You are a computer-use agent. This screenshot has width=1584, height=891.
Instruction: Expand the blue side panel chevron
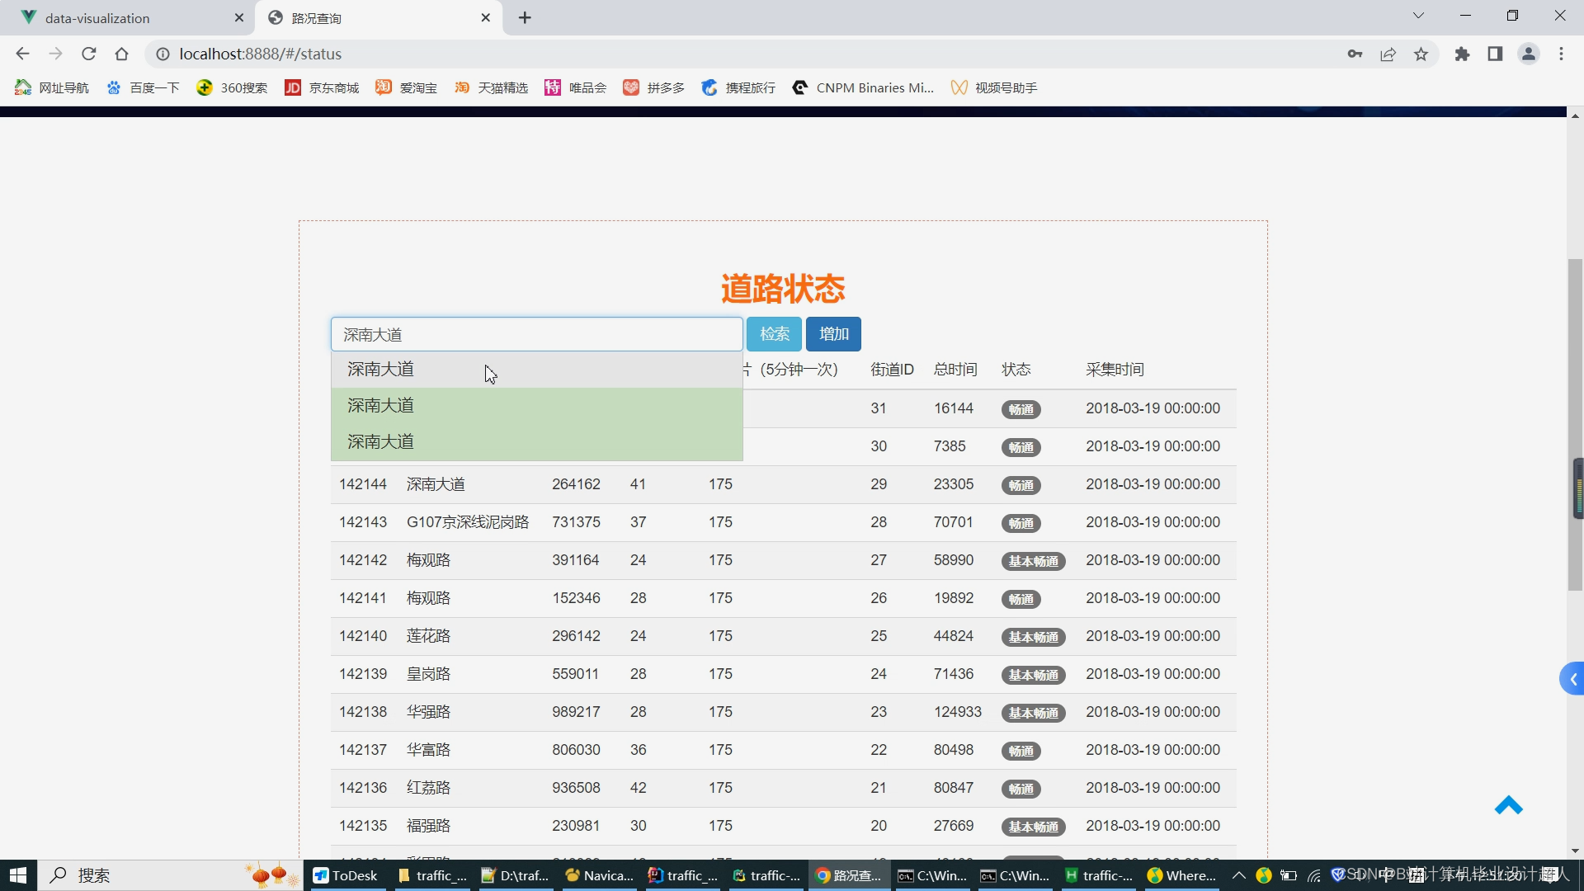click(x=1573, y=679)
